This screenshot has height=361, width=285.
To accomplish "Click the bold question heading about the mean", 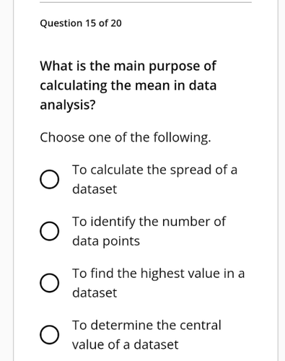I will pyautogui.click(x=128, y=85).
